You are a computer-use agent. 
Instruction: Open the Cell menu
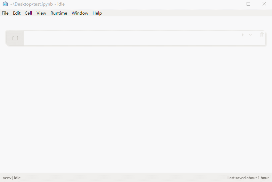pyautogui.click(x=28, y=13)
